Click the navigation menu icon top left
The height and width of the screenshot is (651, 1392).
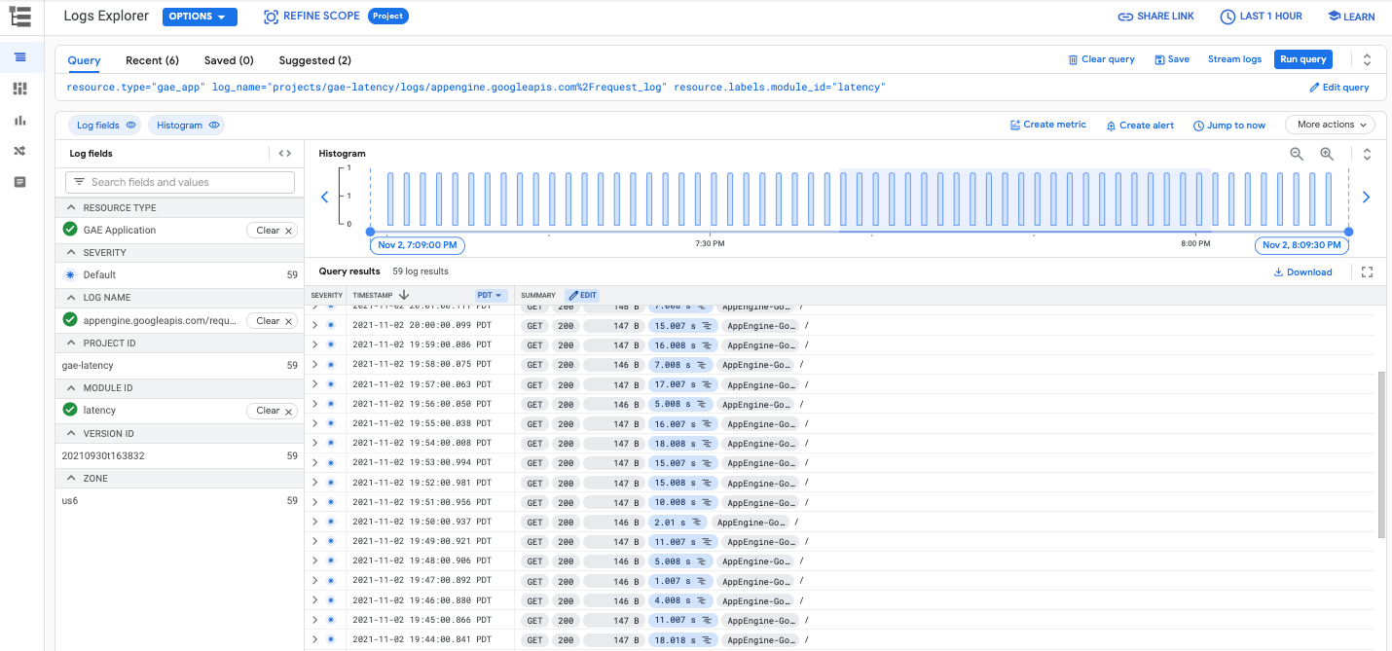(x=20, y=16)
